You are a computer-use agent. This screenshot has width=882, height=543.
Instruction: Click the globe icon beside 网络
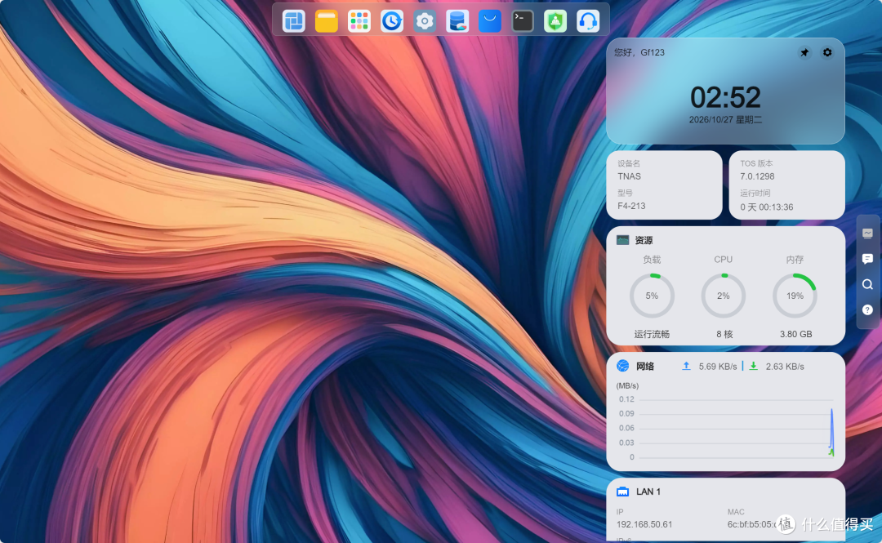pyautogui.click(x=622, y=366)
